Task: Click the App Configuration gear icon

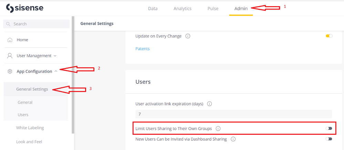Action: [10, 71]
